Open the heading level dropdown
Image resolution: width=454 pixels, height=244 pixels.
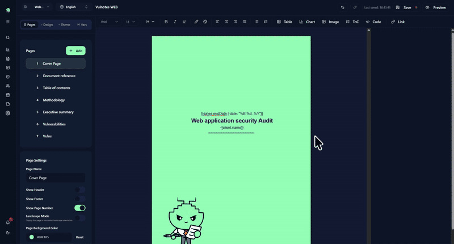[150, 22]
